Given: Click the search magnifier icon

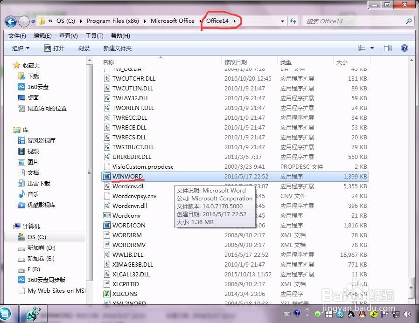Looking at the screenshot, I should [x=409, y=21].
